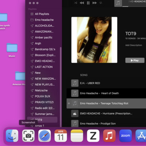
Task: Select All Playlists in sidebar
Action: point(42,14)
